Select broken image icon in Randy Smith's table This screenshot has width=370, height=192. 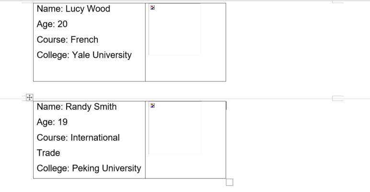click(152, 105)
